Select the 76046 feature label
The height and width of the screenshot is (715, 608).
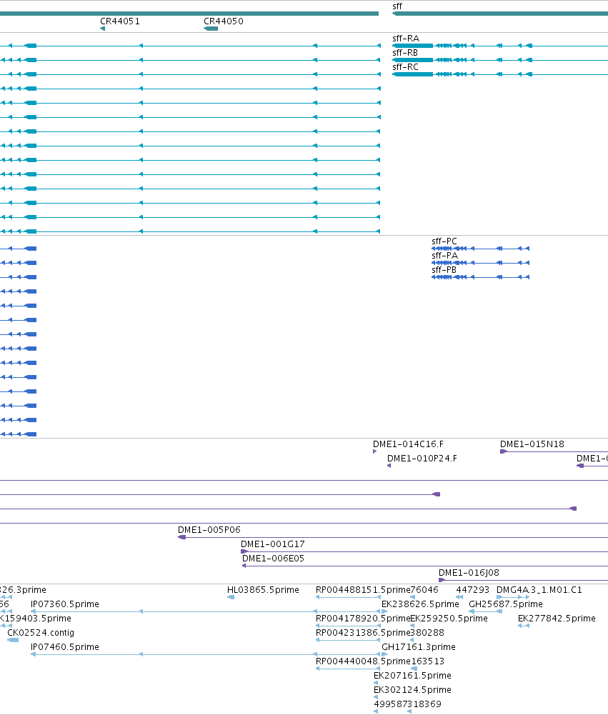424,589
